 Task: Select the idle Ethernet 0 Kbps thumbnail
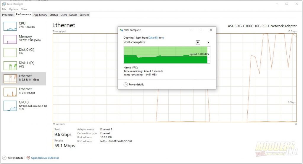[10, 92]
